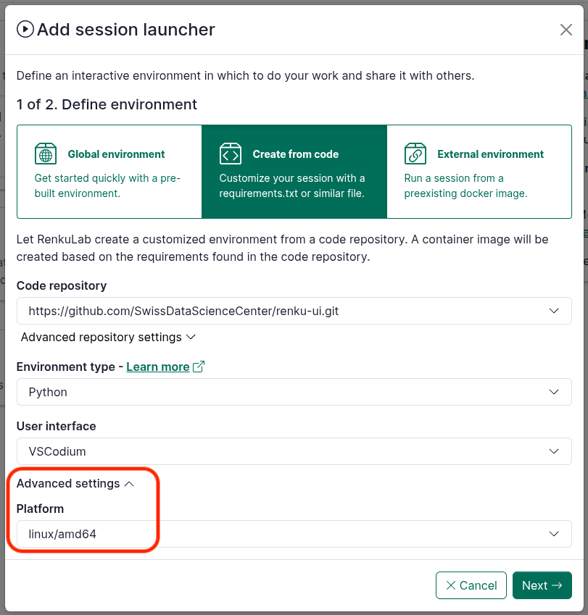
Task: Open the Environment type dropdown showing Python
Action: [294, 392]
